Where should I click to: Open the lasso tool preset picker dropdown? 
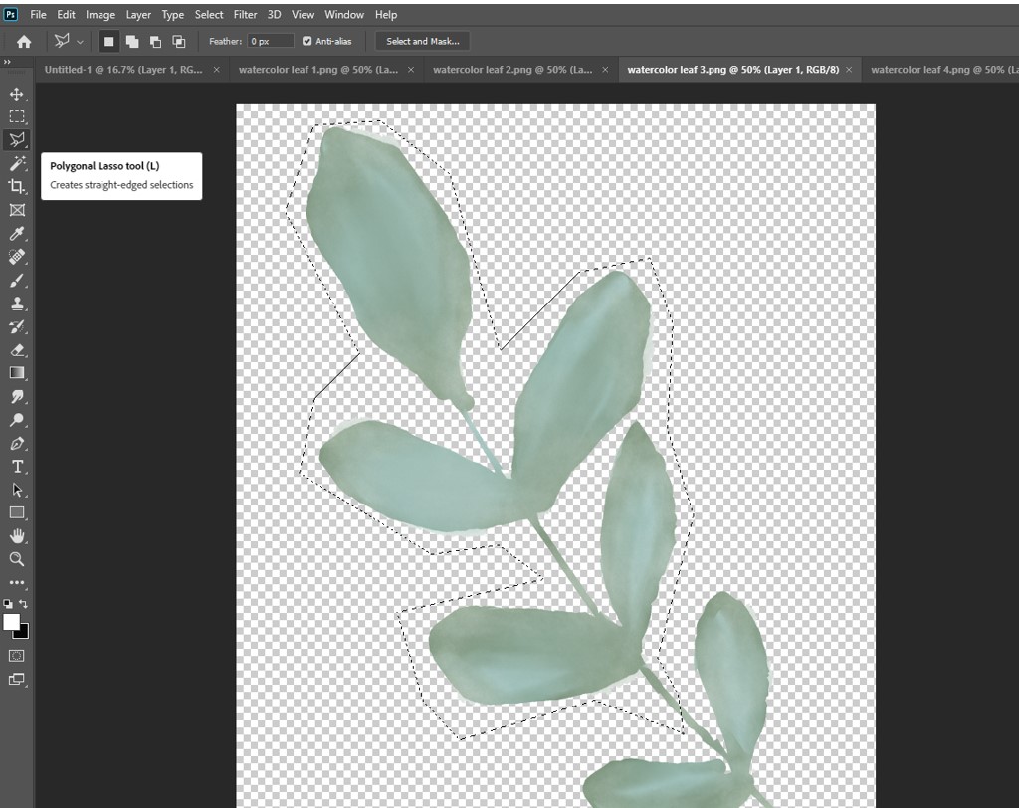coord(80,42)
